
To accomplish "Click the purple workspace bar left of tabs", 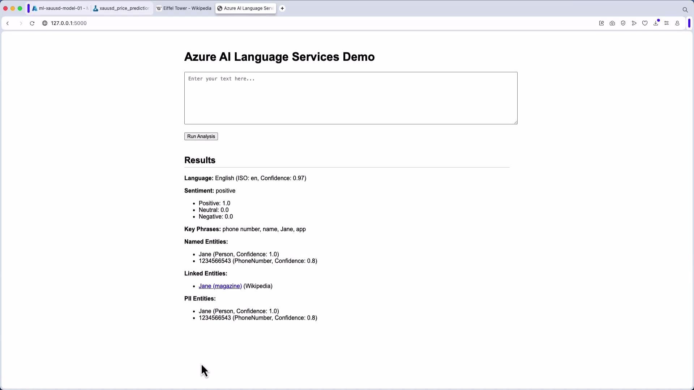I will tap(29, 8).
